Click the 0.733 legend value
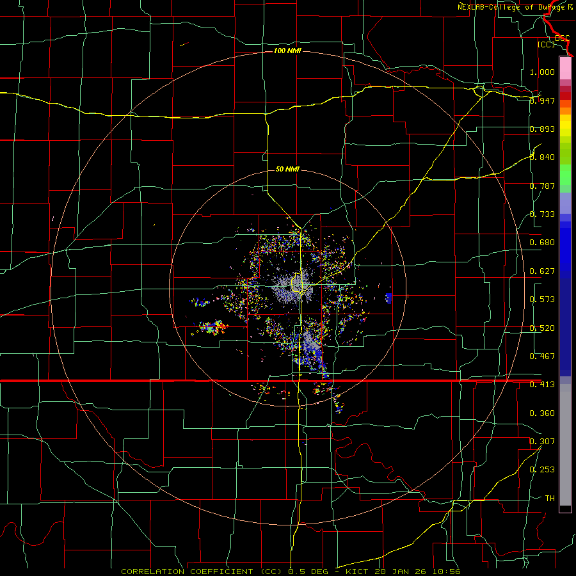 tap(542, 214)
